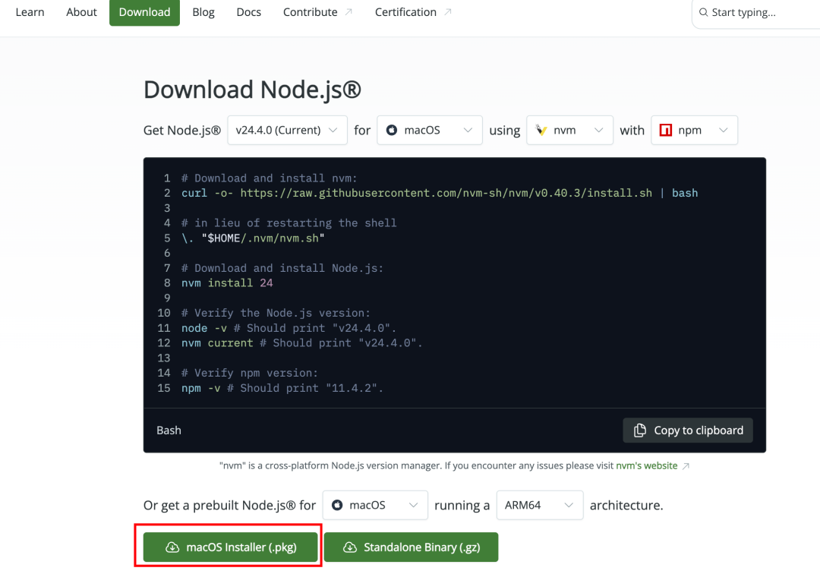Click the nvm logo icon
This screenshot has width=820, height=574.
[541, 130]
